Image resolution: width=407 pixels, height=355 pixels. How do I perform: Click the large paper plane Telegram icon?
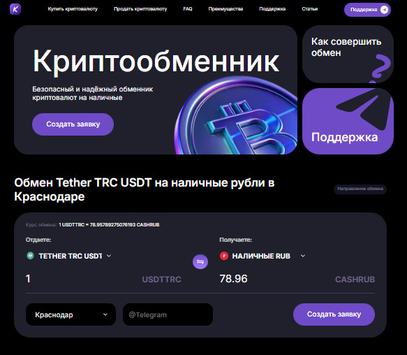click(x=364, y=110)
